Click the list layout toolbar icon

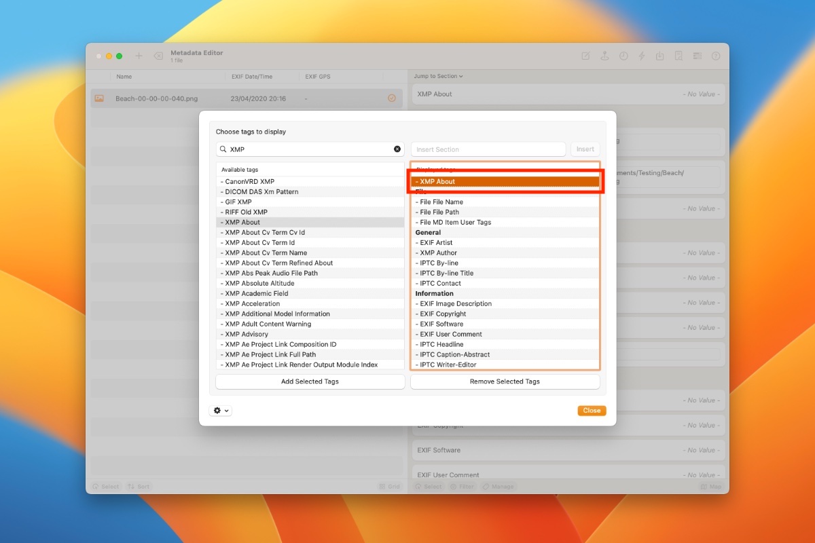click(x=697, y=56)
